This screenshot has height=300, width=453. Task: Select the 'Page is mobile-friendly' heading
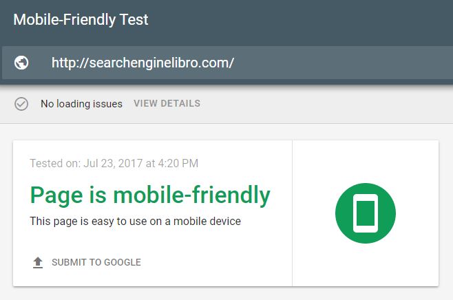150,195
